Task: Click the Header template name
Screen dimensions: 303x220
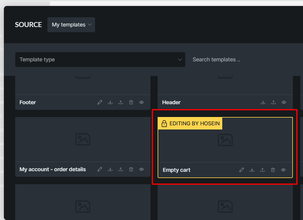Action: click(x=171, y=102)
